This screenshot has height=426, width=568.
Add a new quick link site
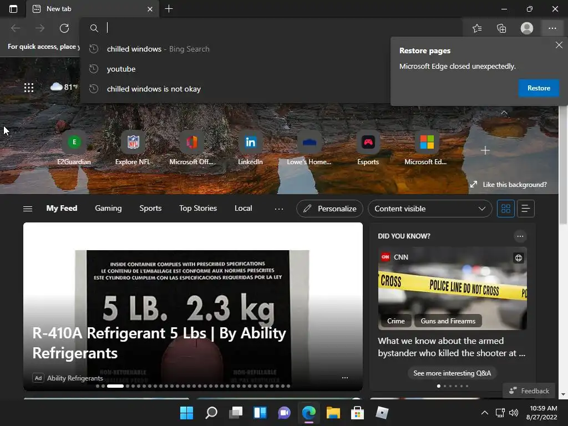click(x=485, y=150)
